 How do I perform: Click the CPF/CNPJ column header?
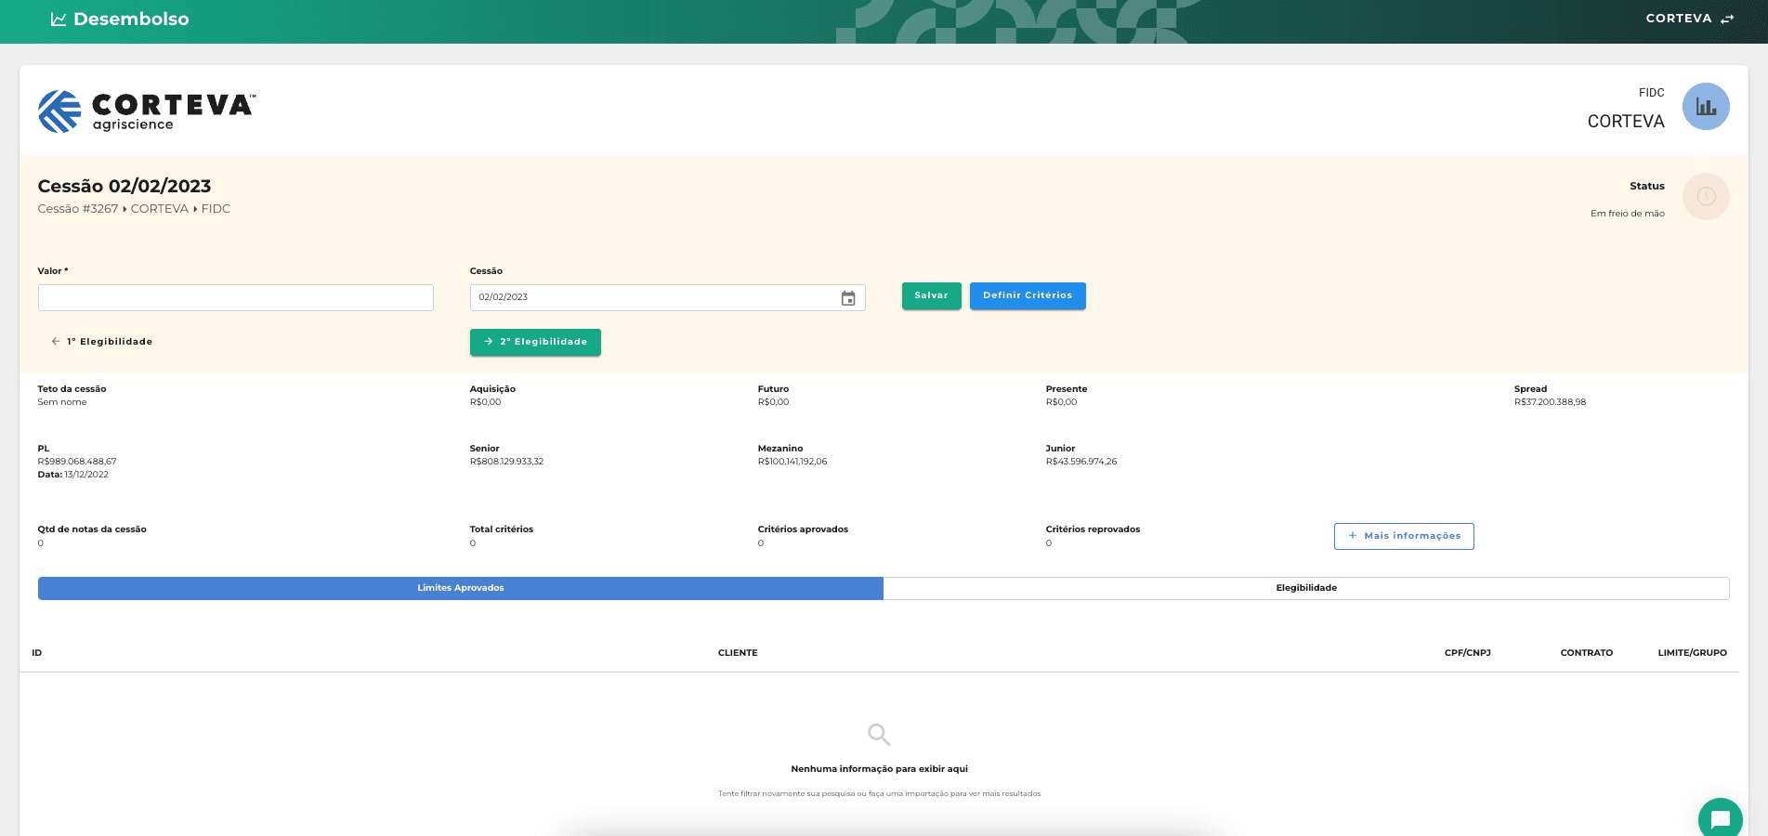click(1468, 653)
